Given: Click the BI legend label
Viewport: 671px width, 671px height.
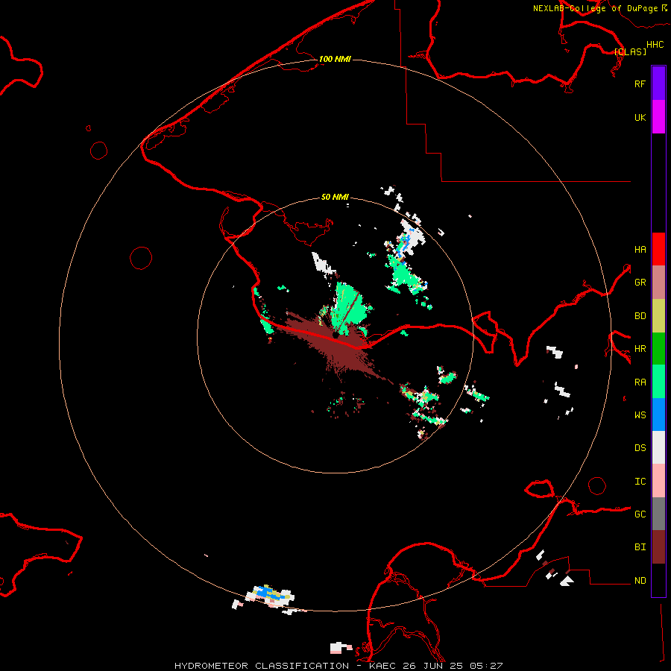Looking at the screenshot, I should 640,547.
